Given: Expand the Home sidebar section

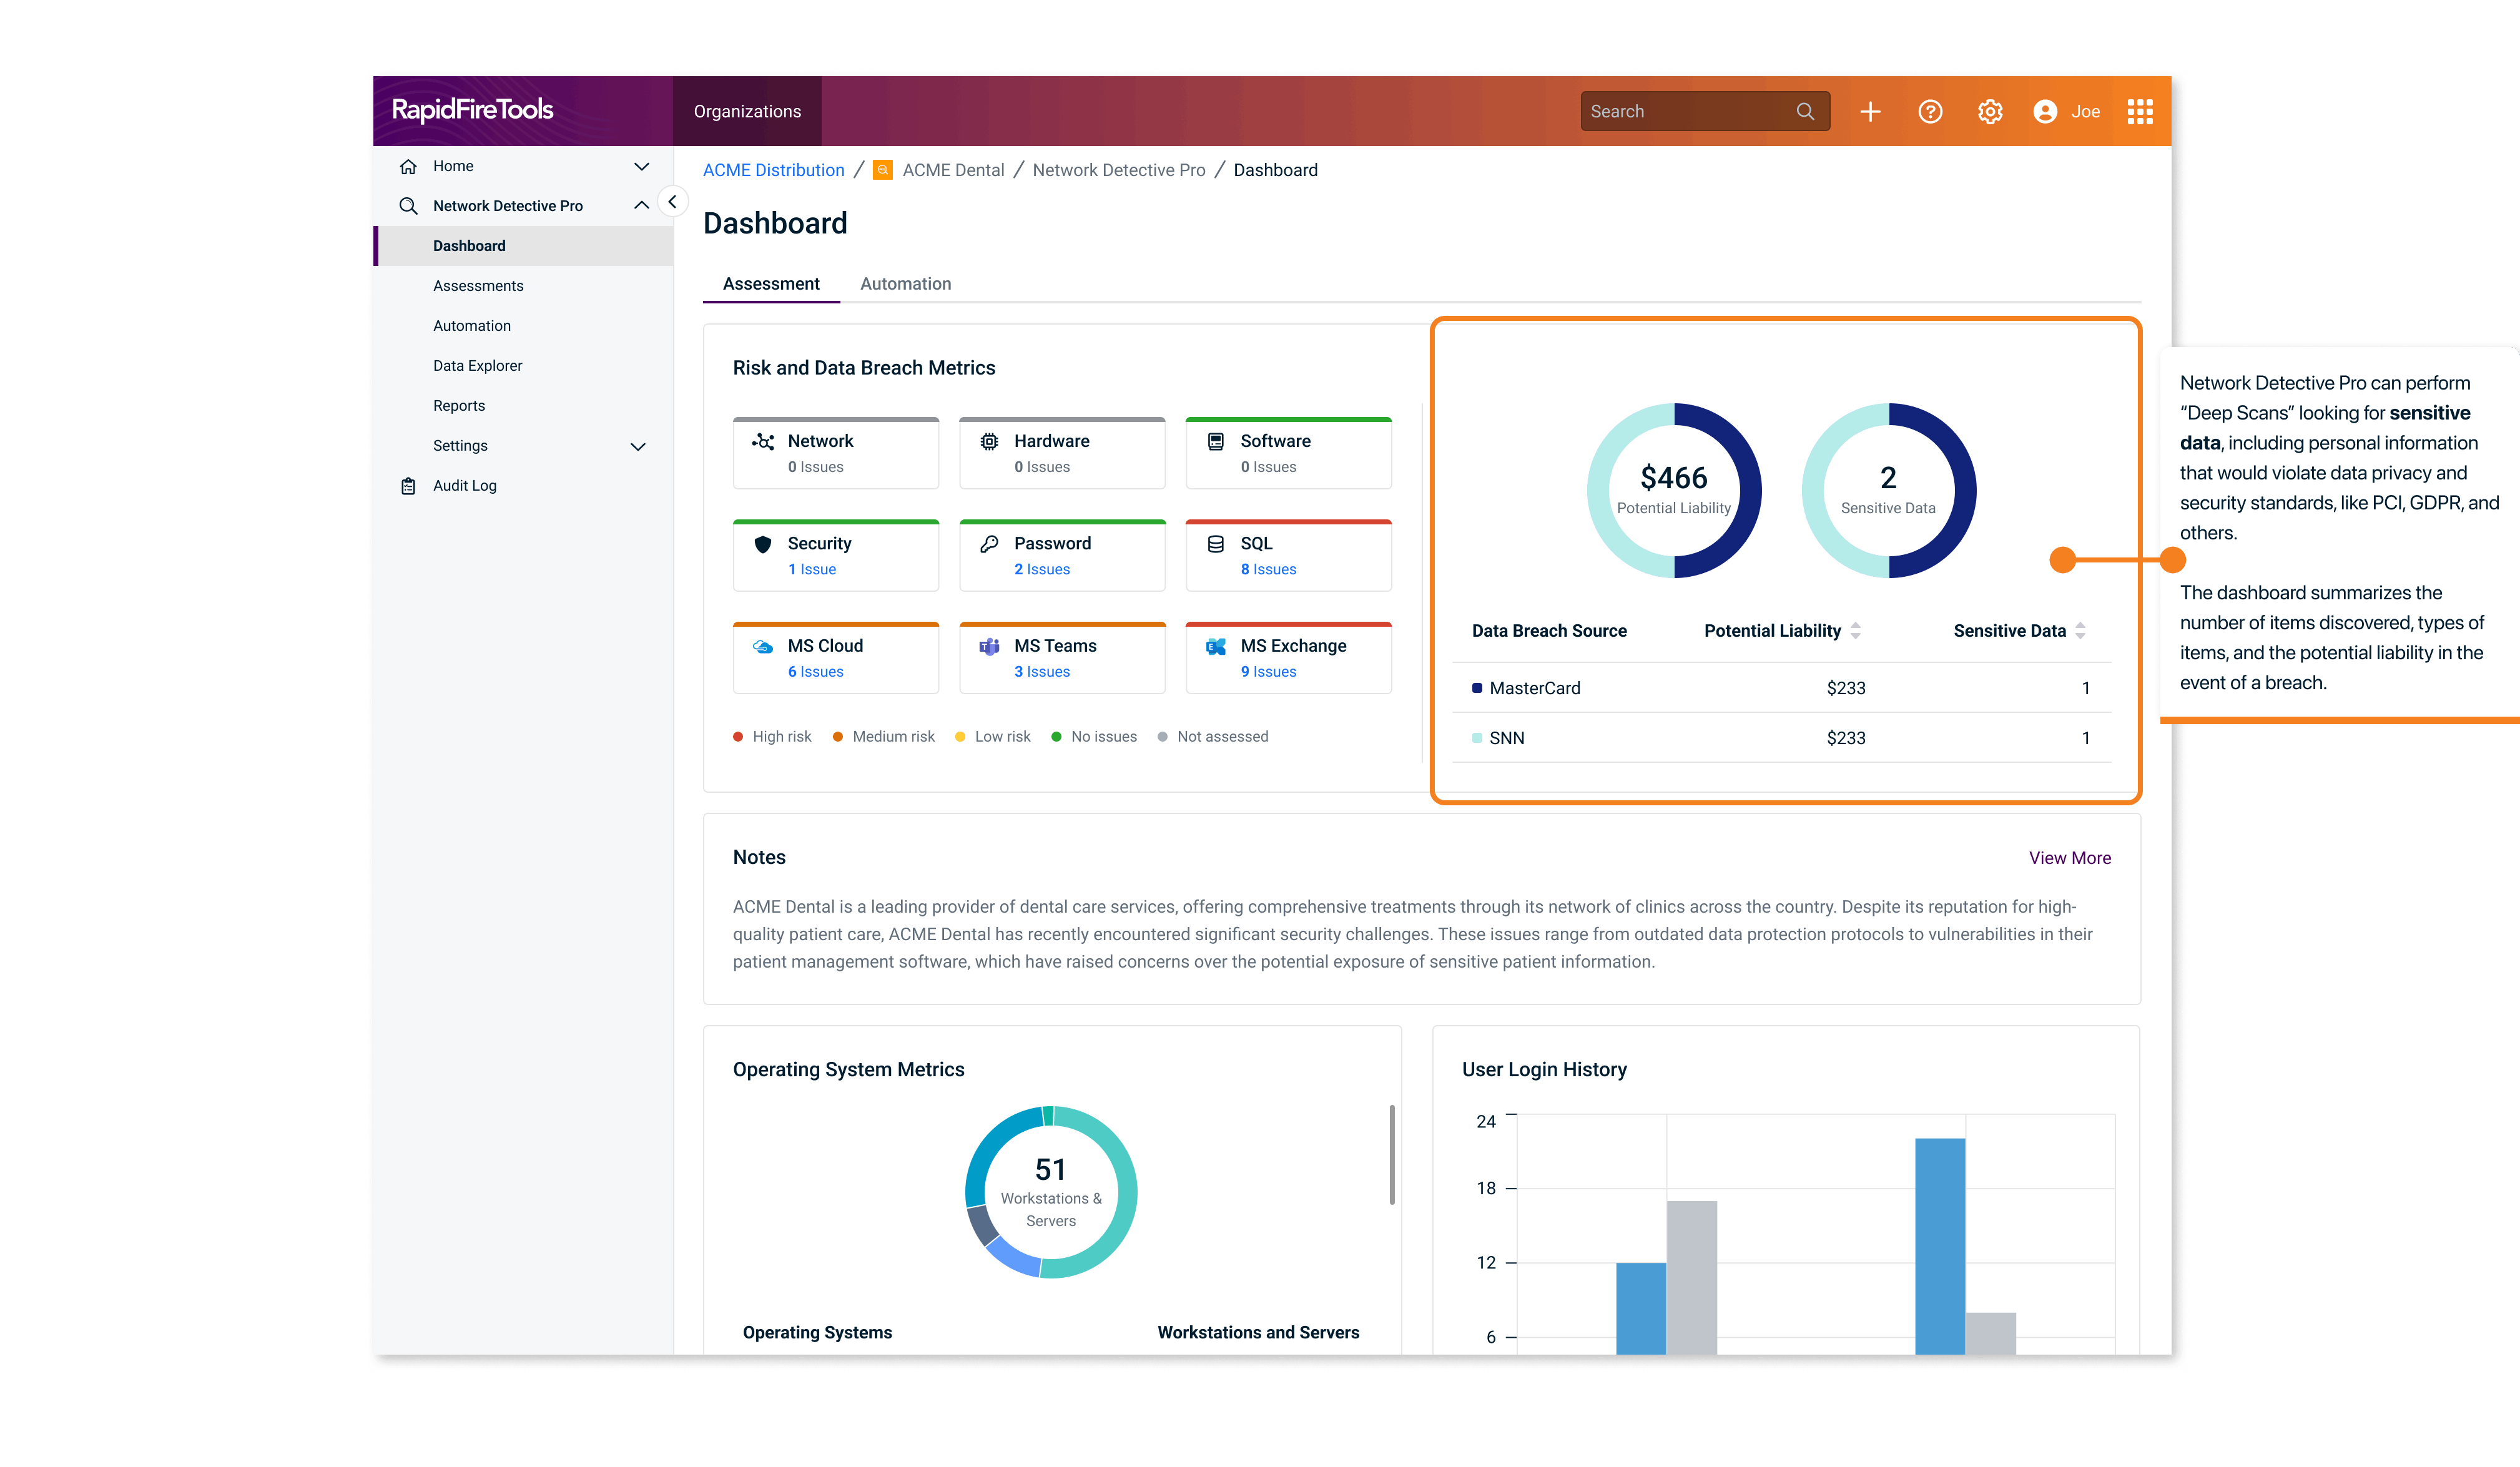Looking at the screenshot, I should click(x=642, y=166).
